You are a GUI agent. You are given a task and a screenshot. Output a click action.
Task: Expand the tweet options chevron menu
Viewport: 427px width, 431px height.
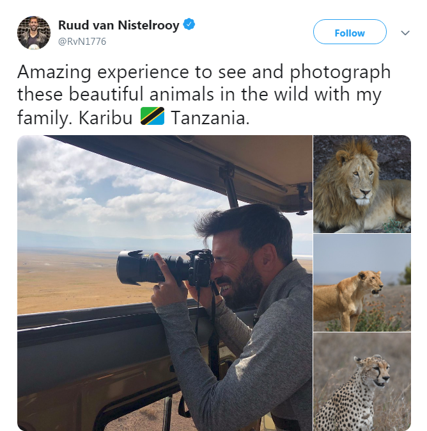(405, 33)
